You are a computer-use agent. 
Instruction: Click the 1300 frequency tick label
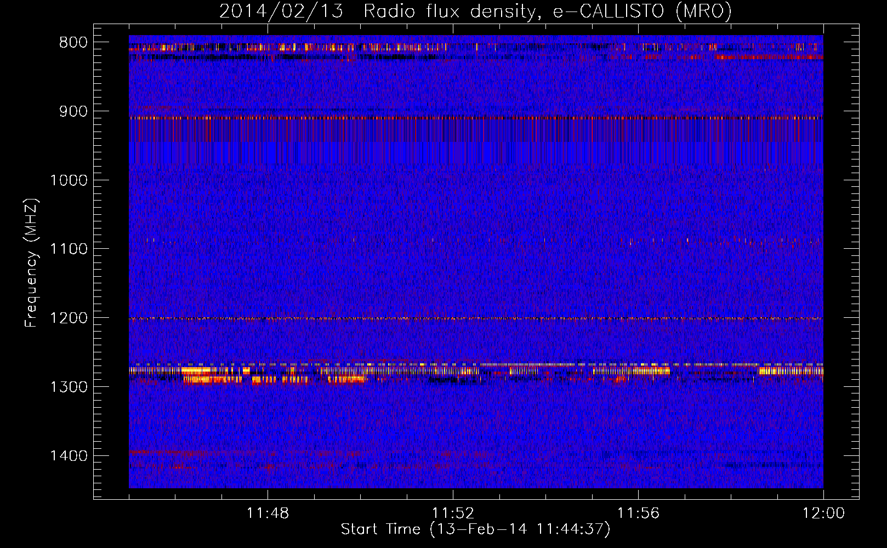pyautogui.click(x=69, y=387)
